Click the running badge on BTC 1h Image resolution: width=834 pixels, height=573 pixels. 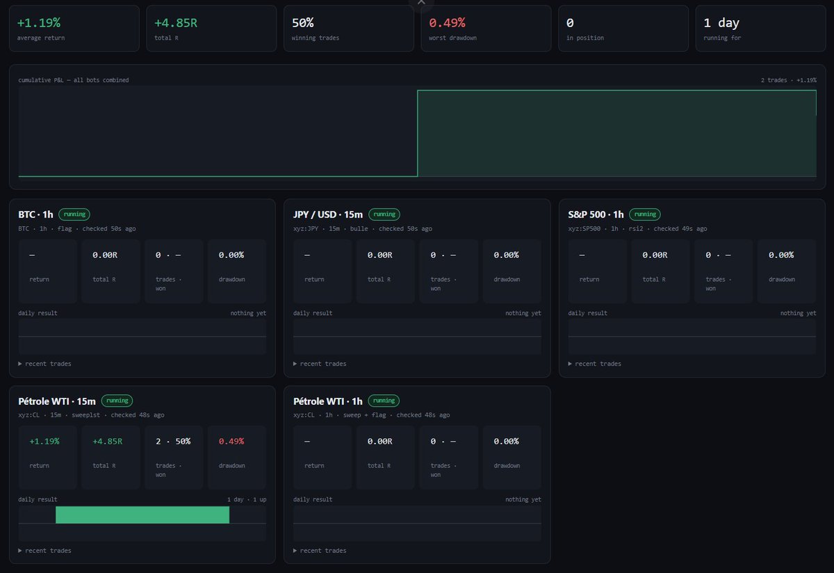coord(74,214)
